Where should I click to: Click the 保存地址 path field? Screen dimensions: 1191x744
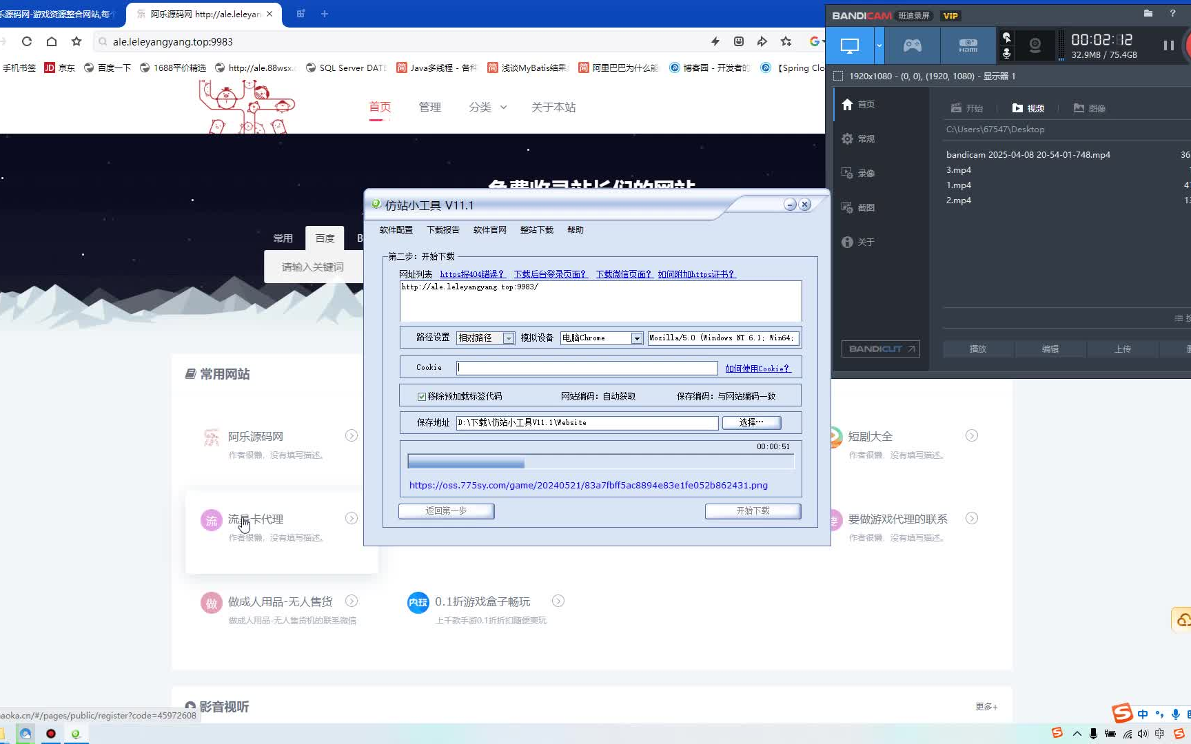(x=587, y=423)
